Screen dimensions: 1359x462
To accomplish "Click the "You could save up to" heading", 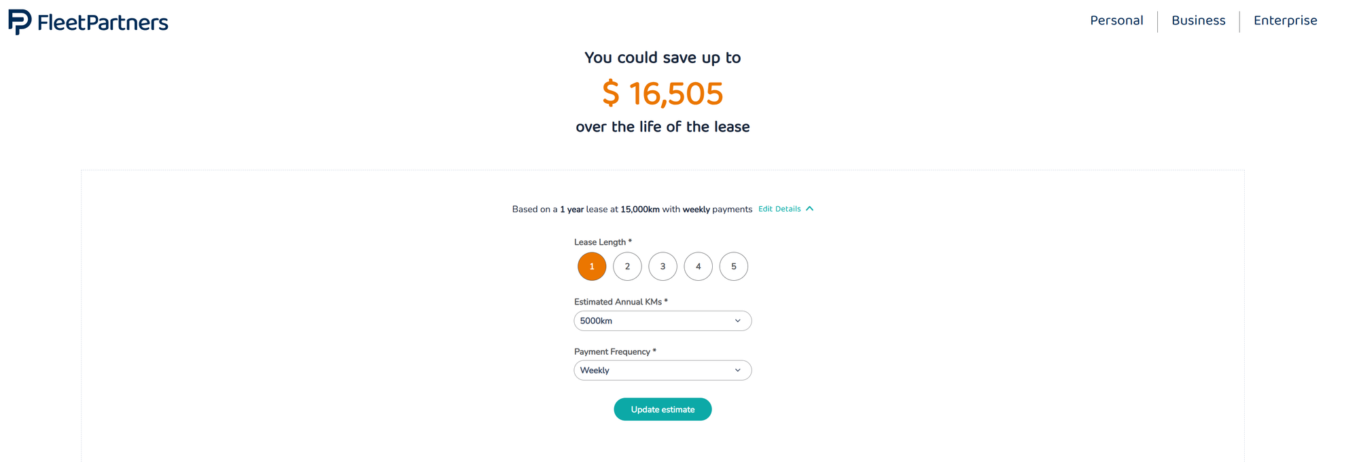I will 663,58.
